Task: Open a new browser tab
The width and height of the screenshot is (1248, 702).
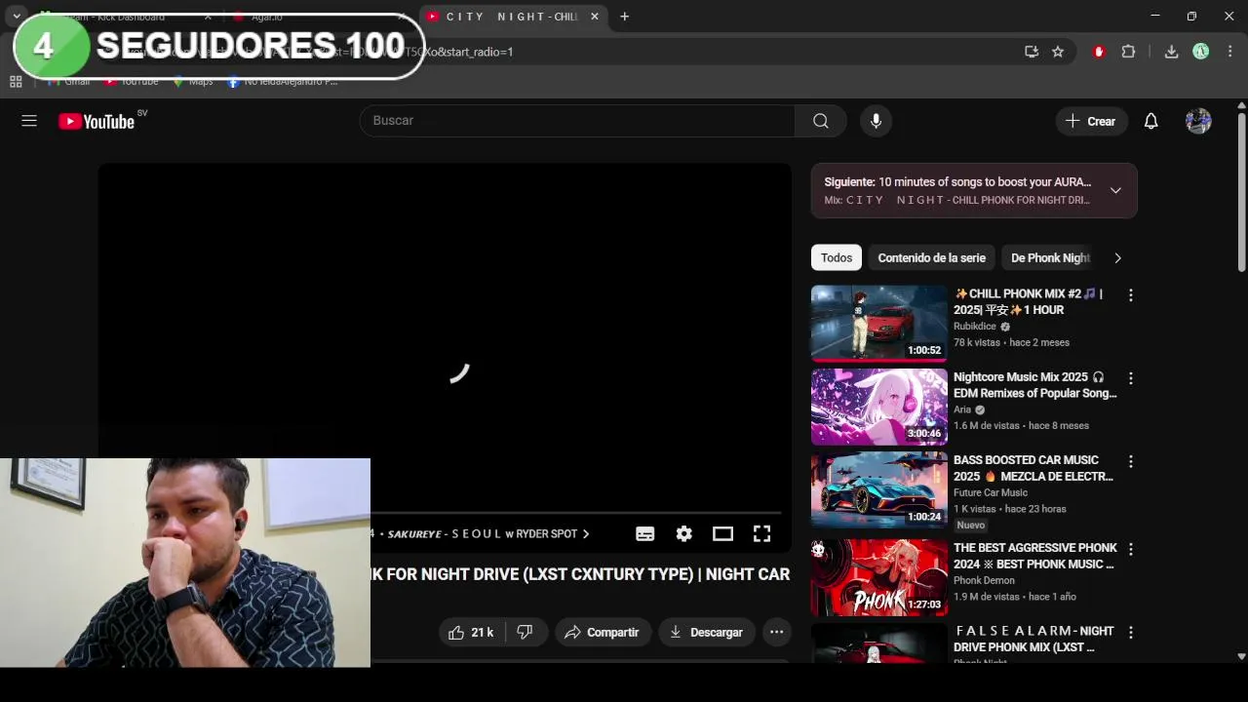Action: click(x=624, y=17)
